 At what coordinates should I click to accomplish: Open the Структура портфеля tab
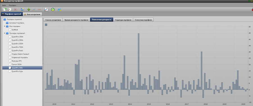(x=123, y=20)
